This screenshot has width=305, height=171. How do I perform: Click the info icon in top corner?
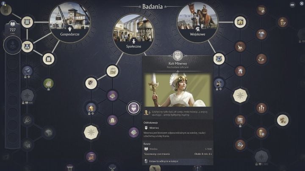3,3
